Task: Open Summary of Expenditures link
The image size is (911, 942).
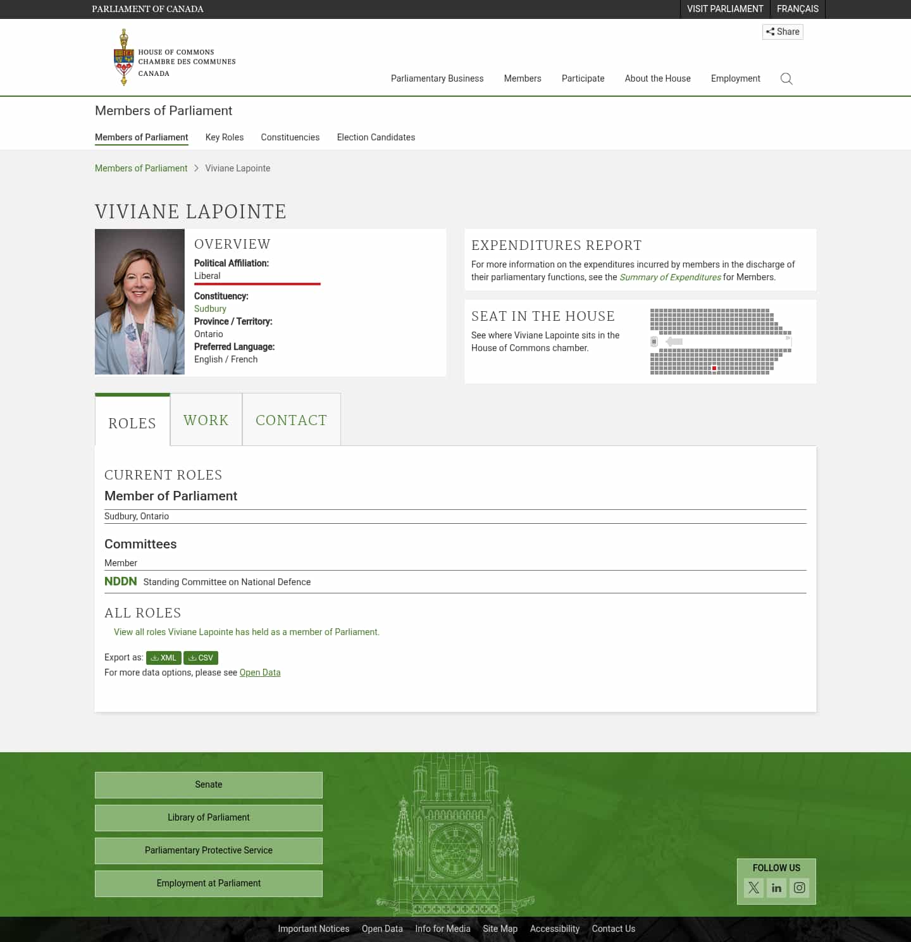Action: pos(670,277)
